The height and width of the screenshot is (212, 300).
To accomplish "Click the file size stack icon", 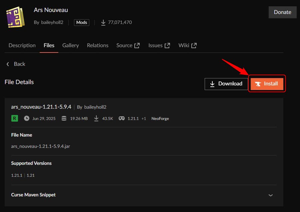I will (x=64, y=118).
